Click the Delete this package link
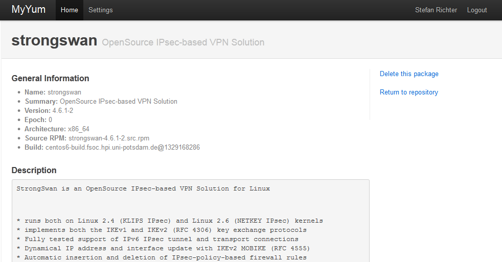The image size is (502, 262). point(409,74)
